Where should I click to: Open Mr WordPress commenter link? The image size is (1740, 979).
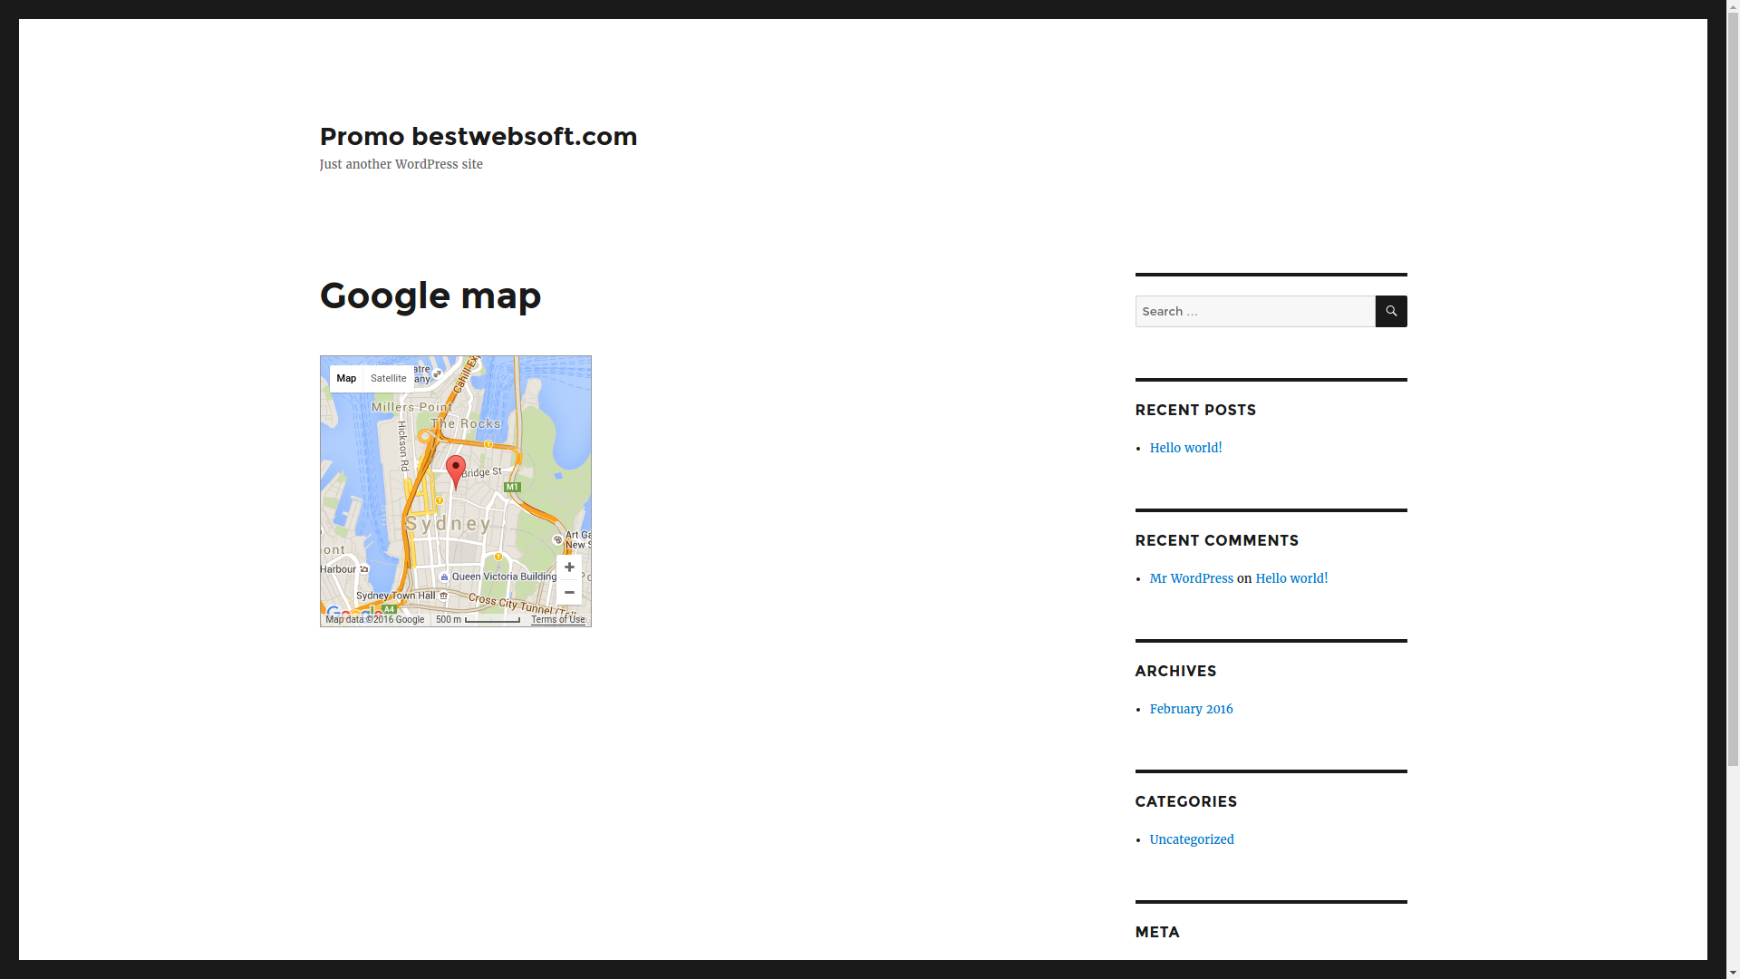click(x=1191, y=579)
